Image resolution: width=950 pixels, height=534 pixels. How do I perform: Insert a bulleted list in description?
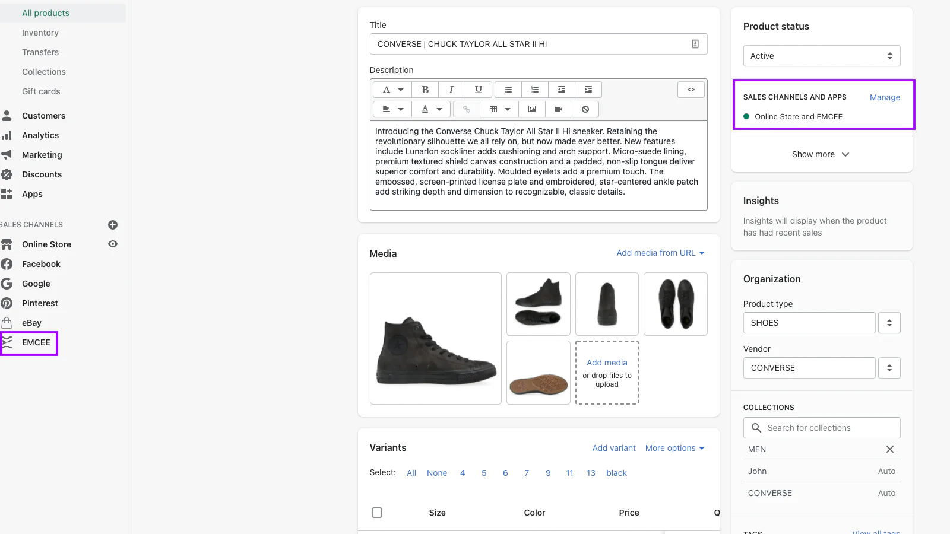(x=508, y=90)
